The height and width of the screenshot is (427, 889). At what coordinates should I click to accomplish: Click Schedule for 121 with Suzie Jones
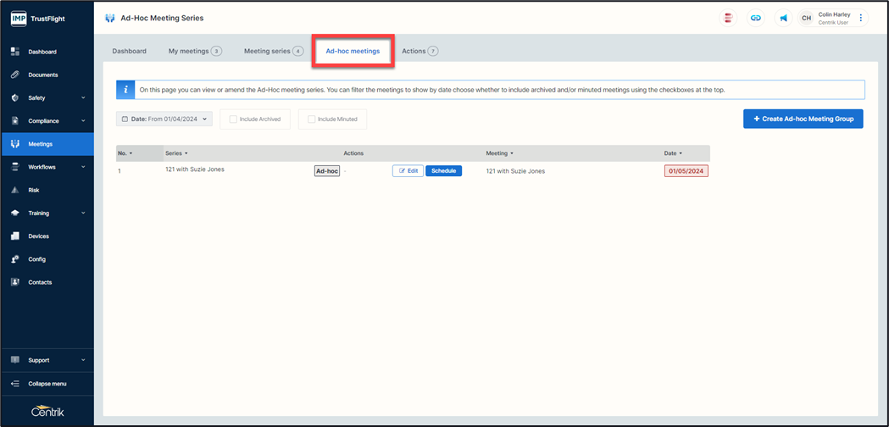(443, 171)
